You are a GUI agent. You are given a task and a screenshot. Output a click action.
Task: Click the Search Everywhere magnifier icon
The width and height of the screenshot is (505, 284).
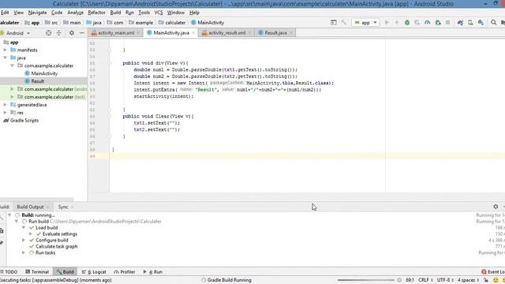(x=494, y=23)
